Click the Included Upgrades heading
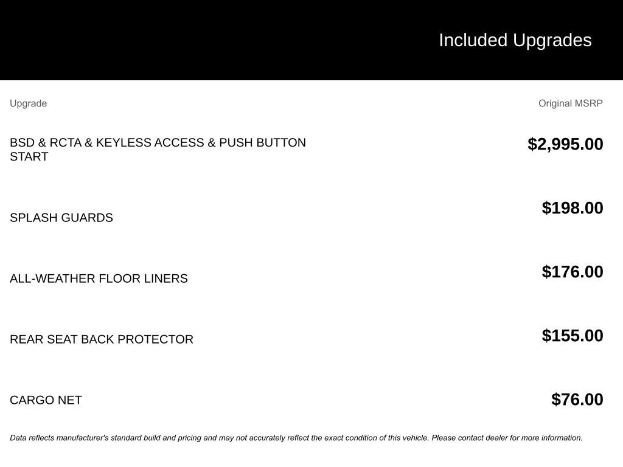 click(515, 40)
